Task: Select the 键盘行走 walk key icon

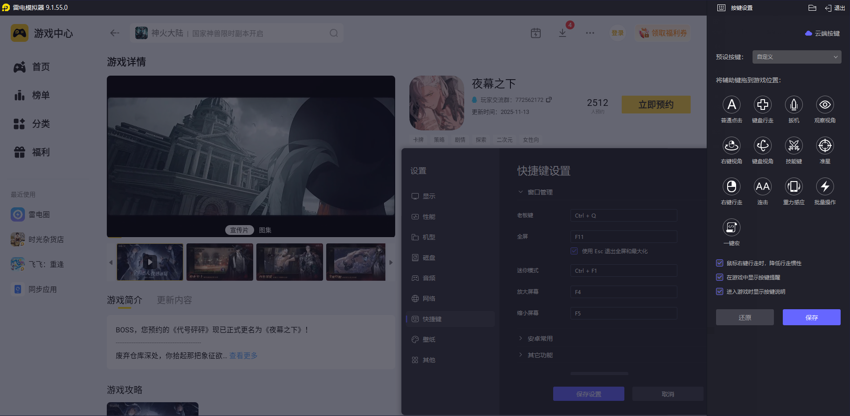Action: (x=763, y=105)
